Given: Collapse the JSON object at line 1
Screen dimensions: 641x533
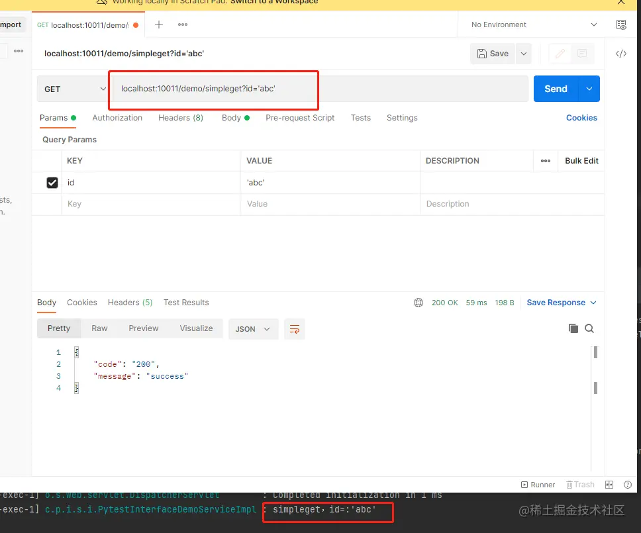Looking at the screenshot, I should tap(76, 352).
